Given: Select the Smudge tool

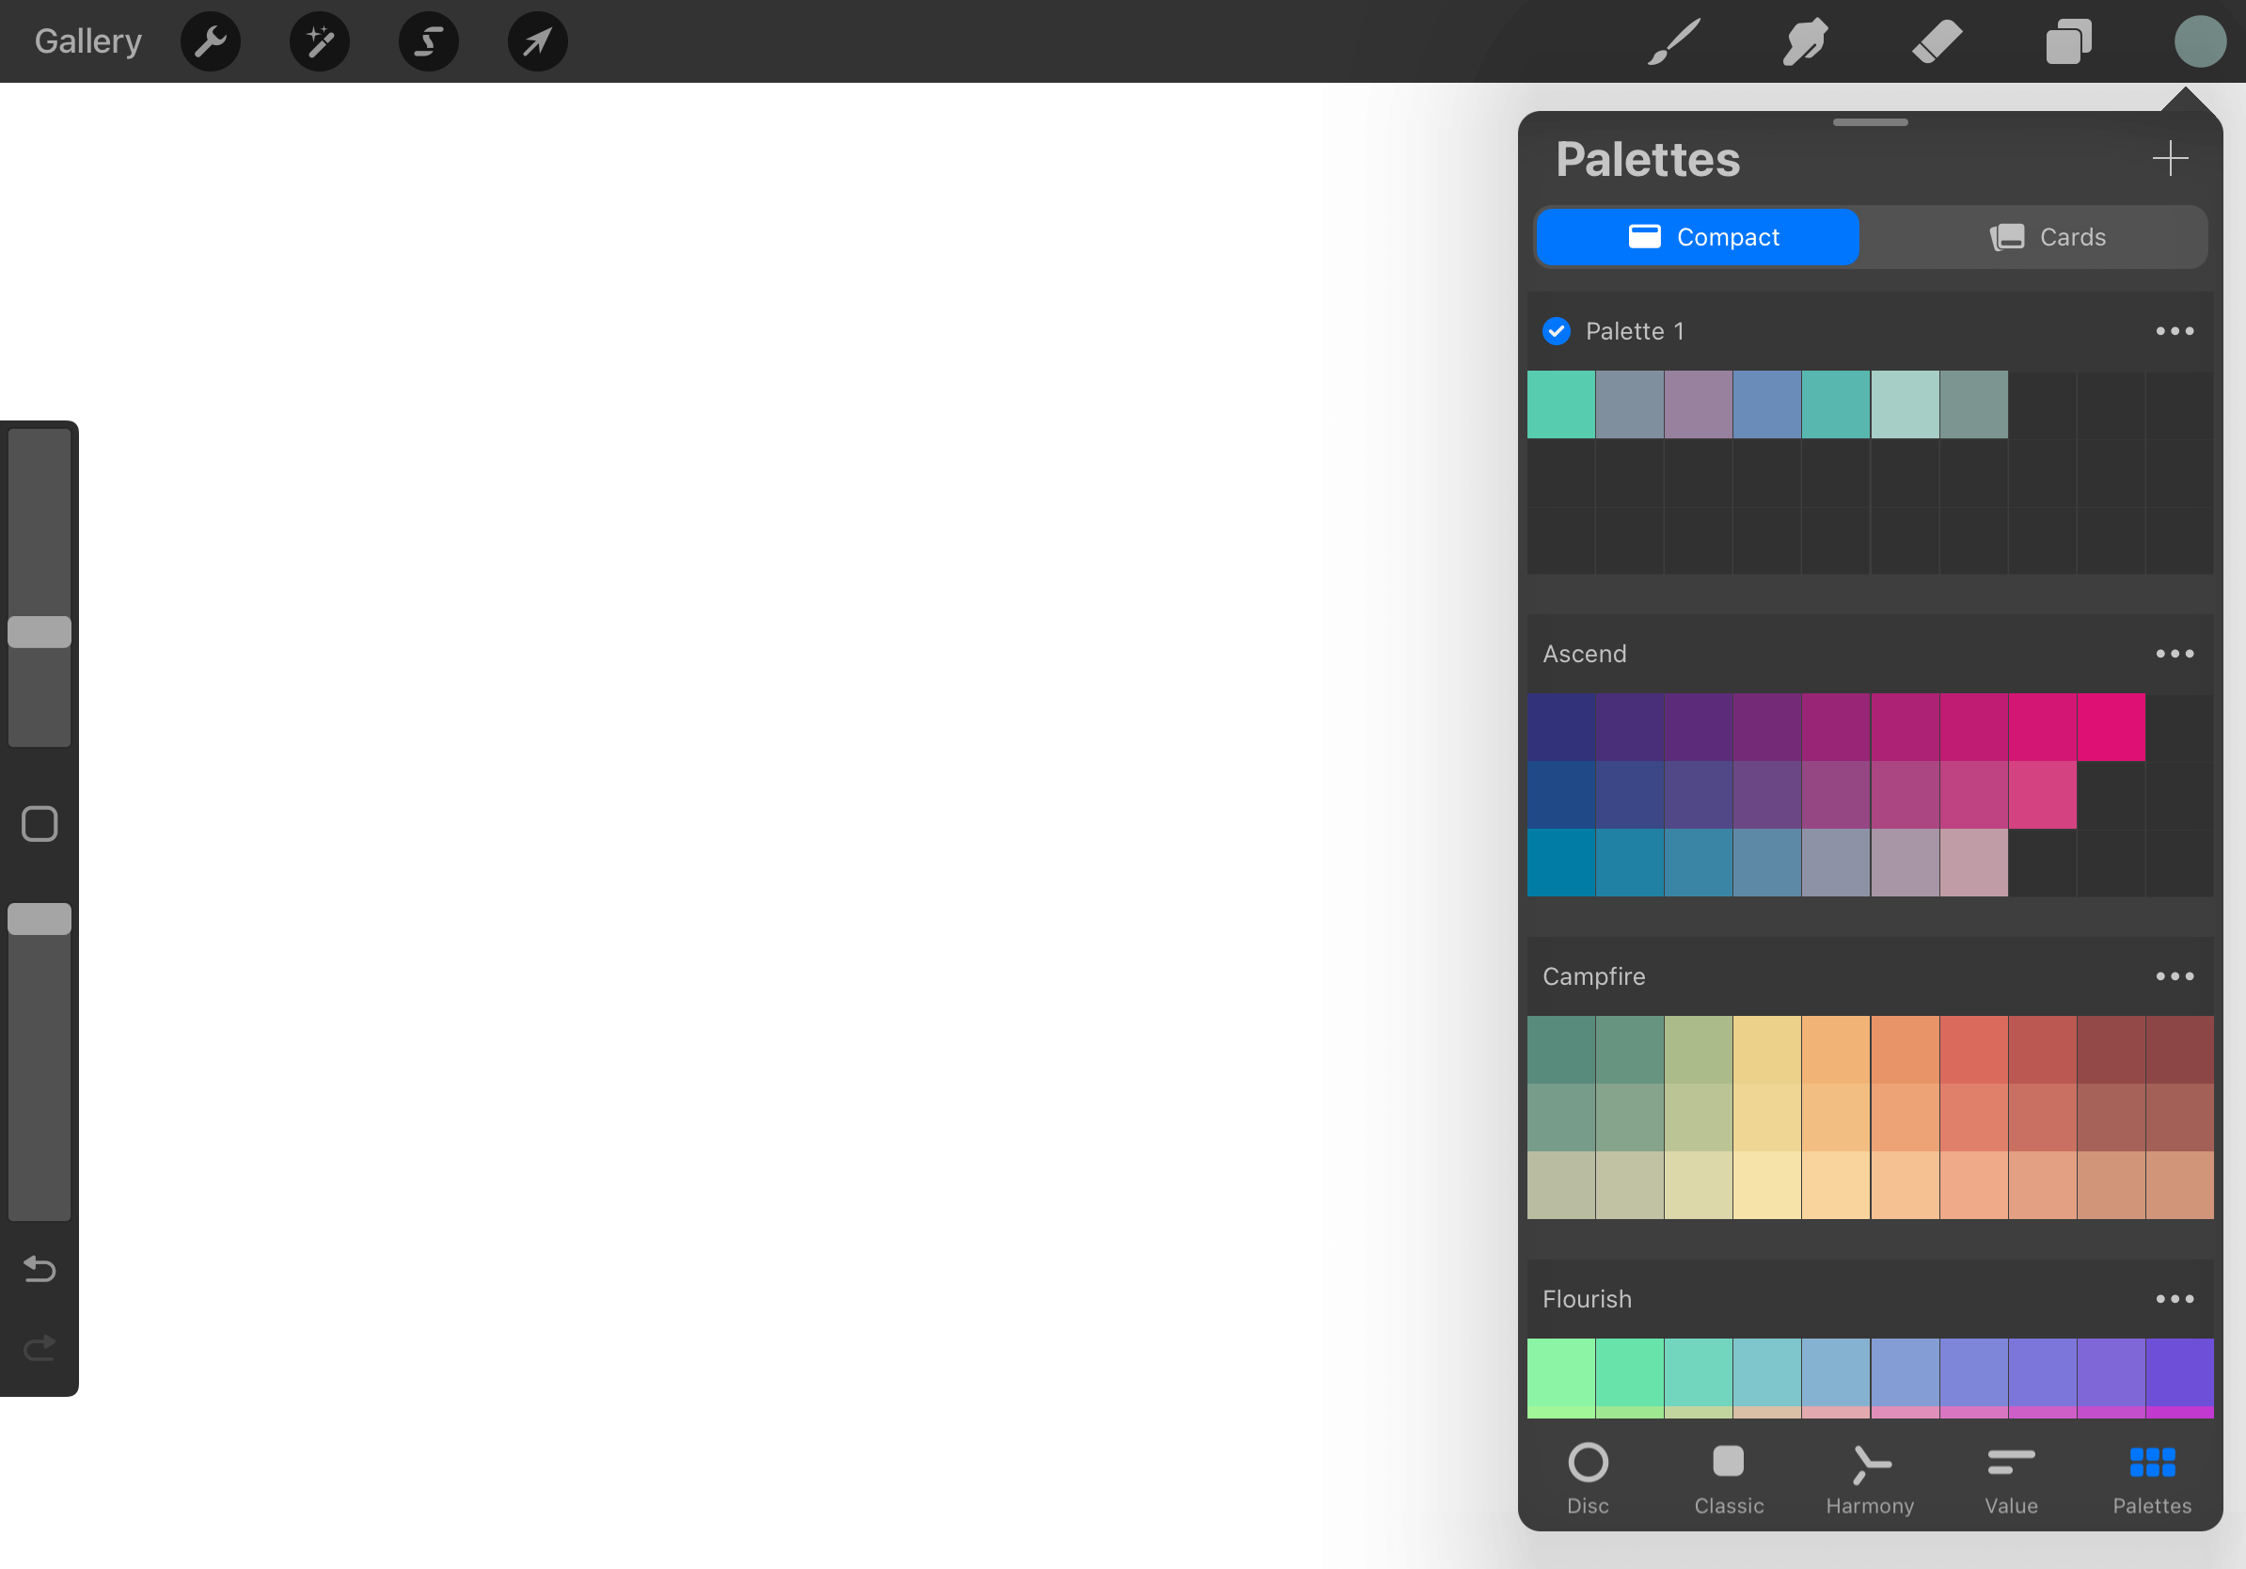Looking at the screenshot, I should [x=1805, y=41].
